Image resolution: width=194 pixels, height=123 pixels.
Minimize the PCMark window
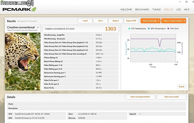(180, 2)
